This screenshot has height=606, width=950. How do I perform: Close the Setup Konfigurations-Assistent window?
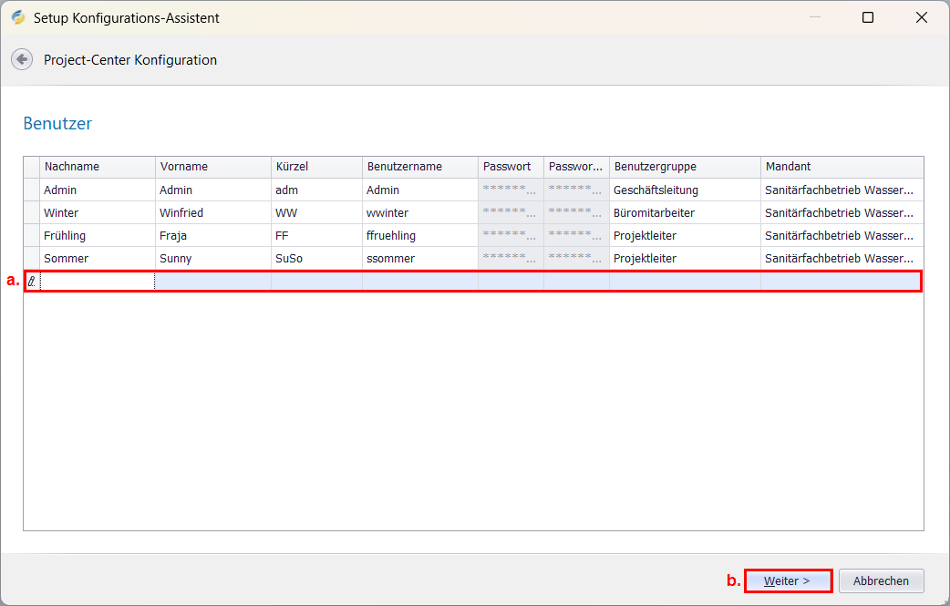point(922,17)
